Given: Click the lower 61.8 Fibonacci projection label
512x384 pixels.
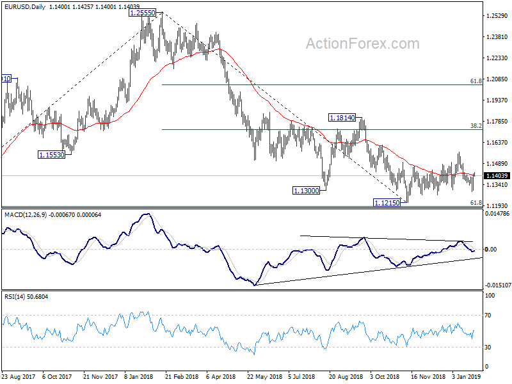Looking at the screenshot, I should point(476,203).
